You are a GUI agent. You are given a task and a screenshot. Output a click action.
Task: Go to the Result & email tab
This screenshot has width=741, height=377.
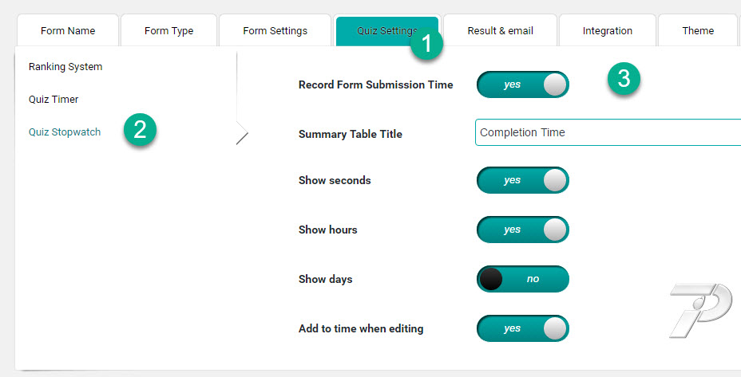(x=500, y=30)
